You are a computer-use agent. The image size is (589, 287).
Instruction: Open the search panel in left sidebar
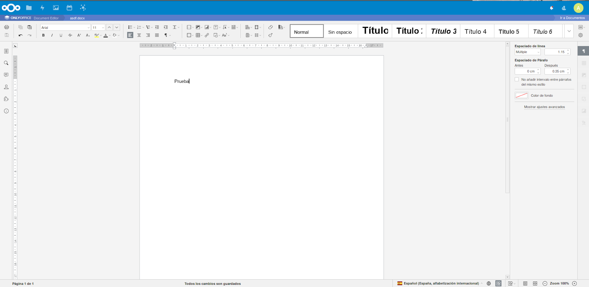[x=6, y=63]
